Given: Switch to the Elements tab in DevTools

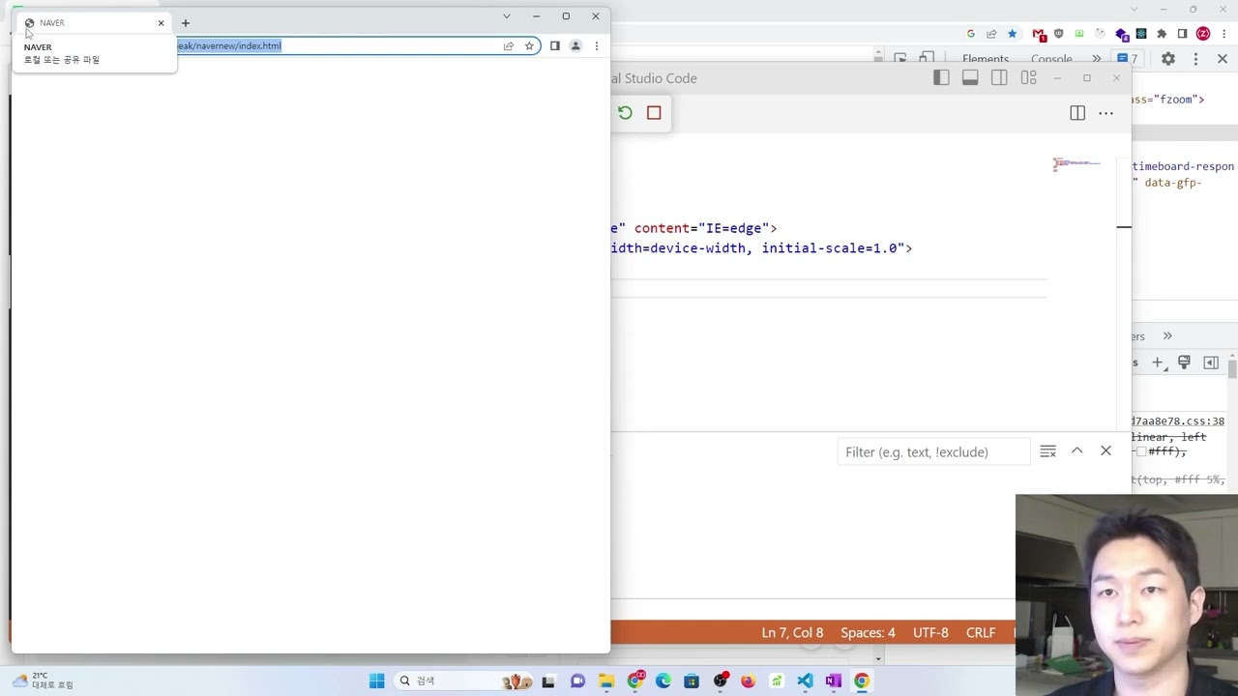Looking at the screenshot, I should point(986,59).
